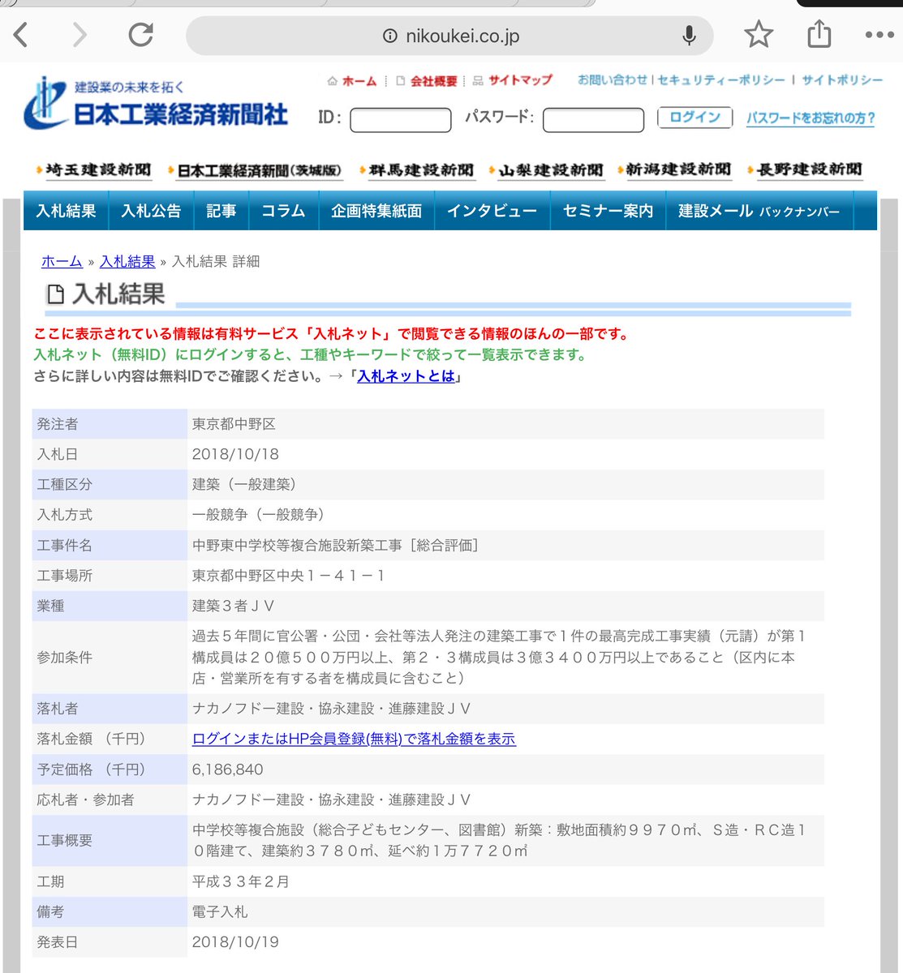This screenshot has height=973, width=903.
Task: Click into the ID input field
Action: point(401,120)
